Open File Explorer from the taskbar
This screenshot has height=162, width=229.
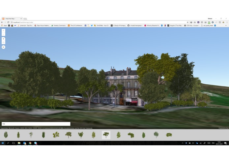point(19,143)
